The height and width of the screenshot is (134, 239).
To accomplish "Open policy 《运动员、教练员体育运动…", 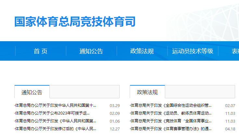I will coord(171,113).
